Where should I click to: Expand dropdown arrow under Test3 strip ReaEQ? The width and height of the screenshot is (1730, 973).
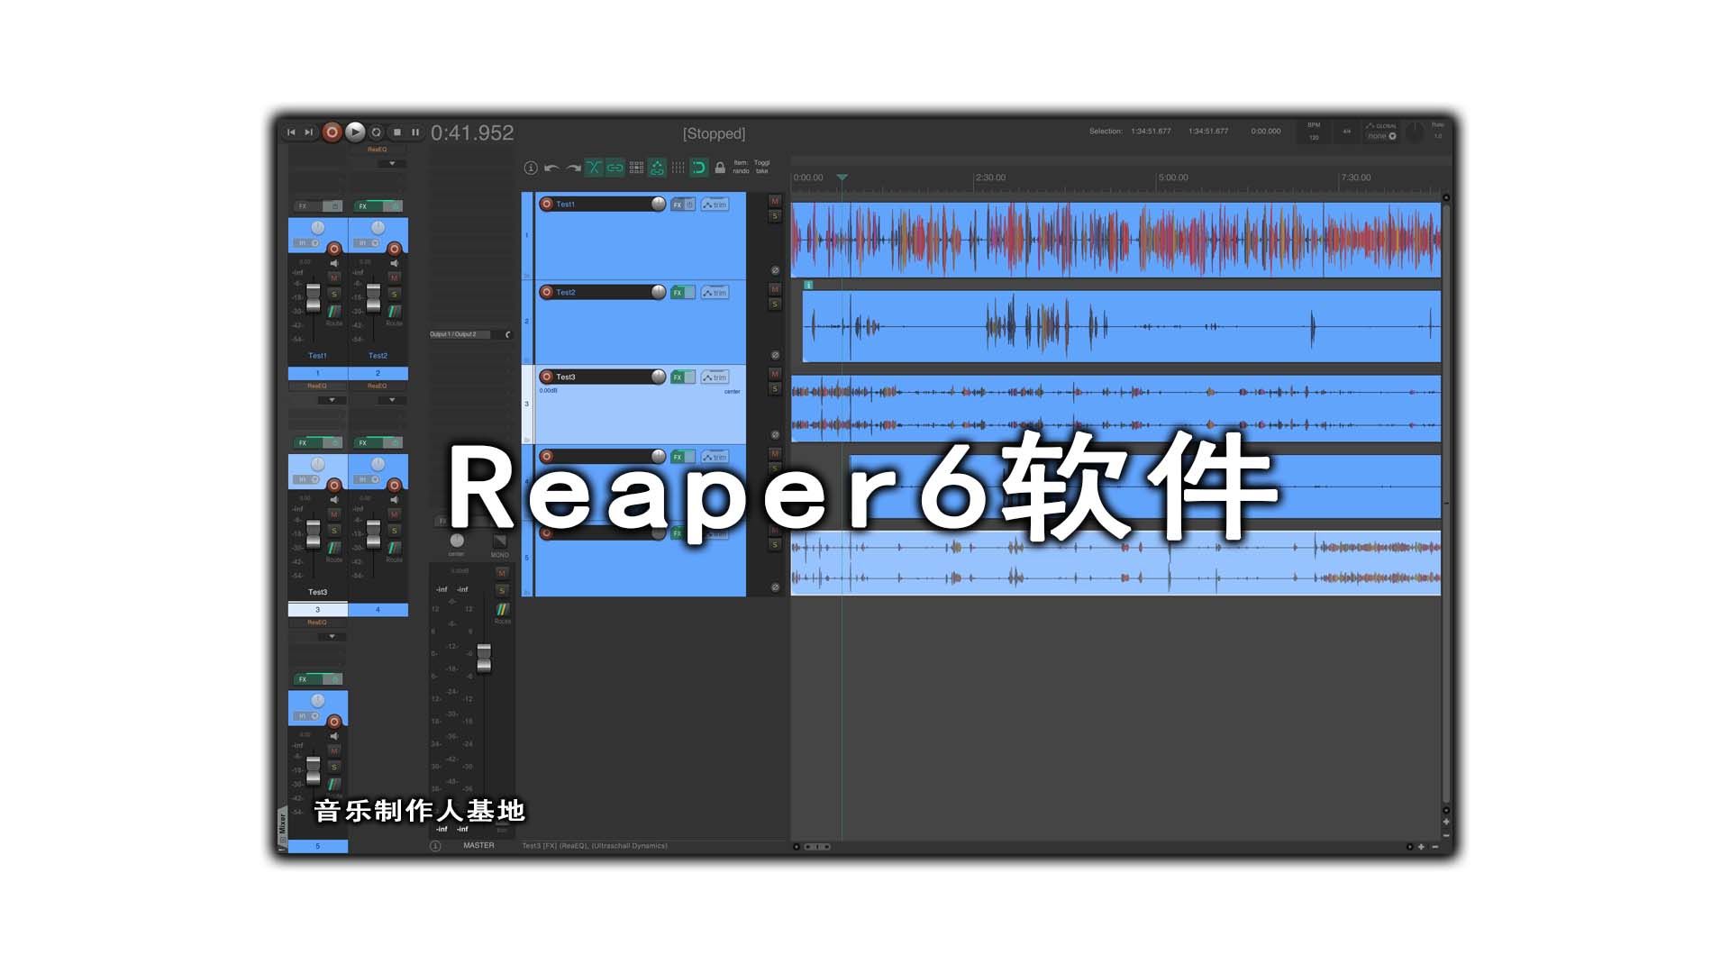click(332, 636)
